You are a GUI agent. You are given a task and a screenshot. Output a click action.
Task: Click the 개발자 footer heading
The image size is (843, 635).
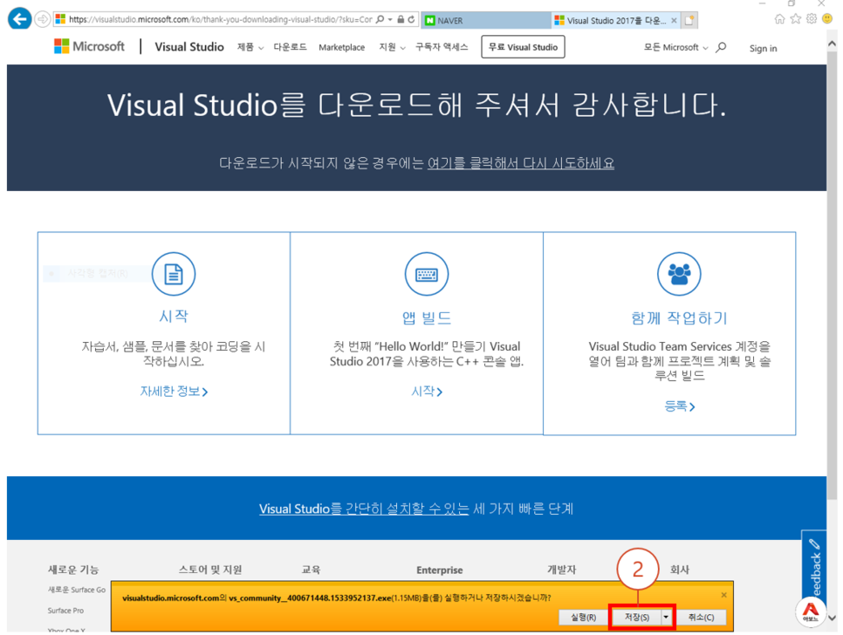tap(561, 570)
